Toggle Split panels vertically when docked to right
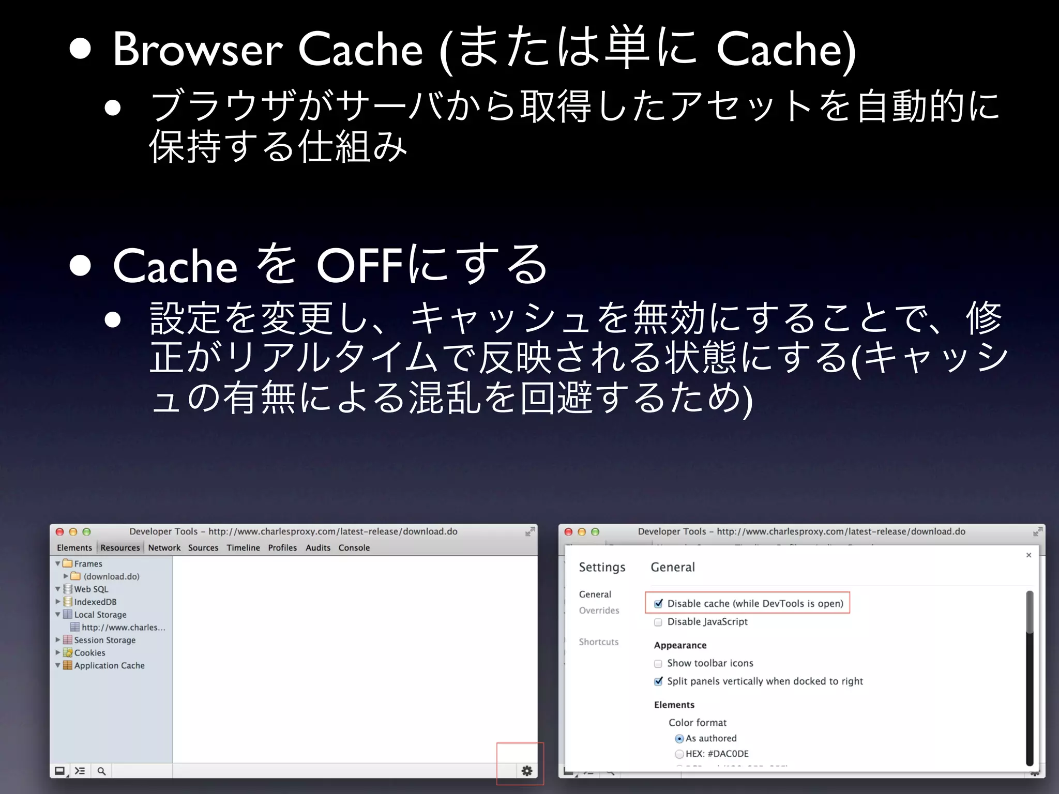Image resolution: width=1059 pixels, height=794 pixels. pyautogui.click(x=658, y=681)
